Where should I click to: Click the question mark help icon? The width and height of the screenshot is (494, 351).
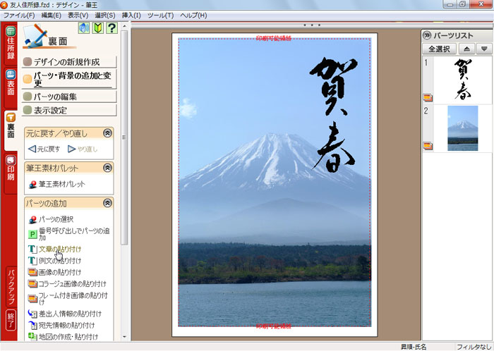pos(111,29)
